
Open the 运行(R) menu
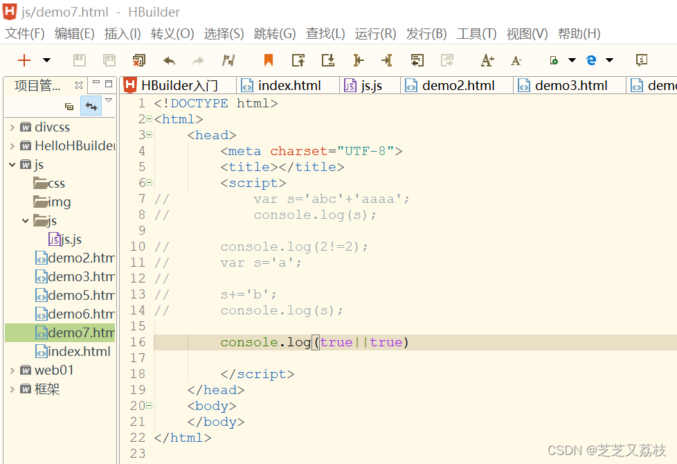coord(376,34)
